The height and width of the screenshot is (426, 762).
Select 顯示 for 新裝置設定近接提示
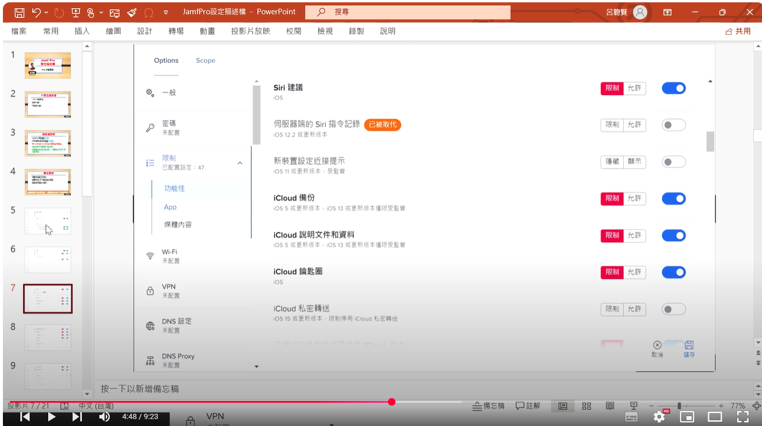(635, 162)
